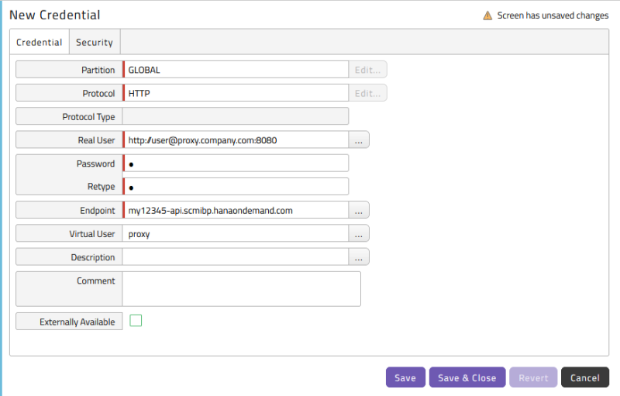The height and width of the screenshot is (396, 620).
Task: Open the ellipsis picker for Real User
Action: click(359, 140)
